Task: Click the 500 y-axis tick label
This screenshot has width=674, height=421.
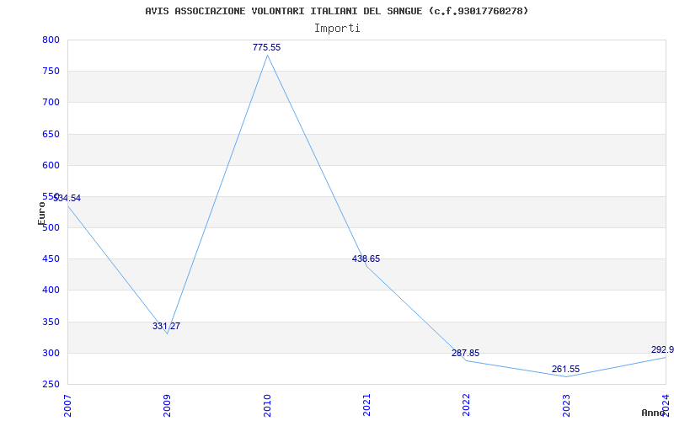Action: tap(51, 227)
